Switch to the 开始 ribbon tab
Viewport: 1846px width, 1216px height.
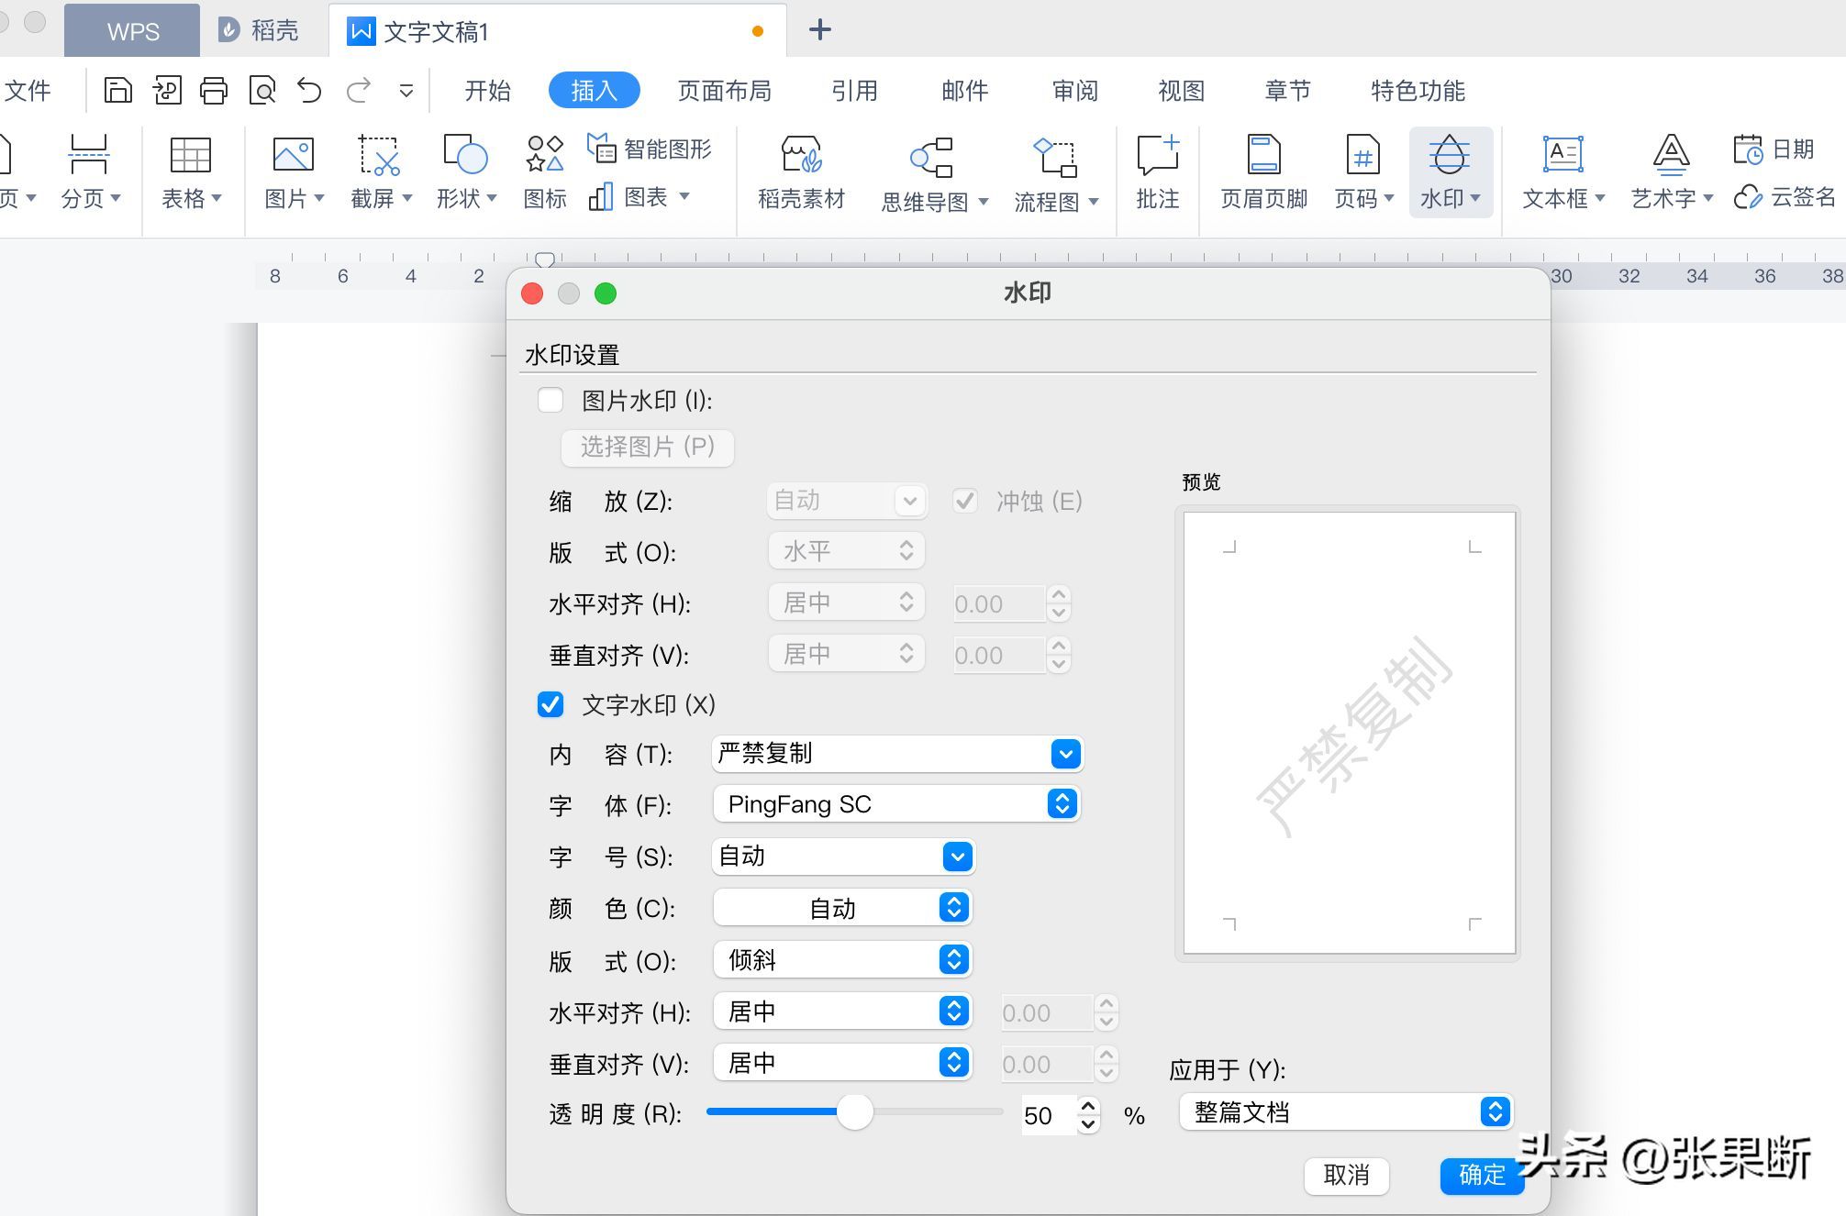point(487,90)
